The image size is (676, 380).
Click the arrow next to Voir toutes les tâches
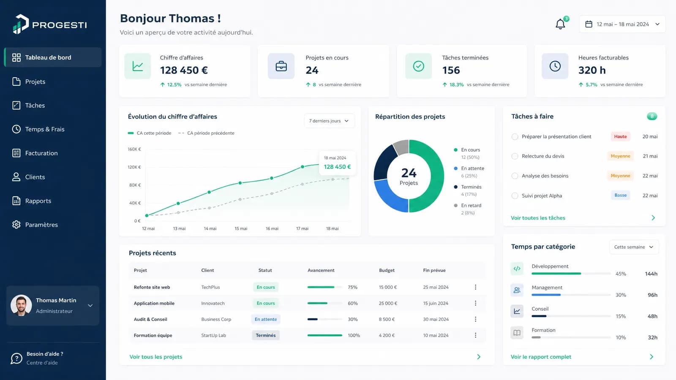[653, 218]
